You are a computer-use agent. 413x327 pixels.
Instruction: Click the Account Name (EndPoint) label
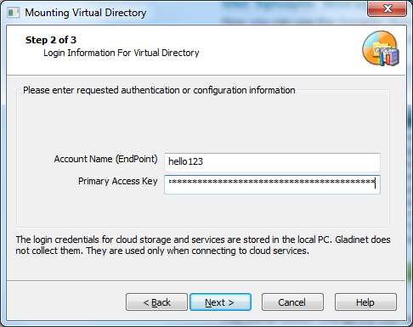(x=105, y=159)
